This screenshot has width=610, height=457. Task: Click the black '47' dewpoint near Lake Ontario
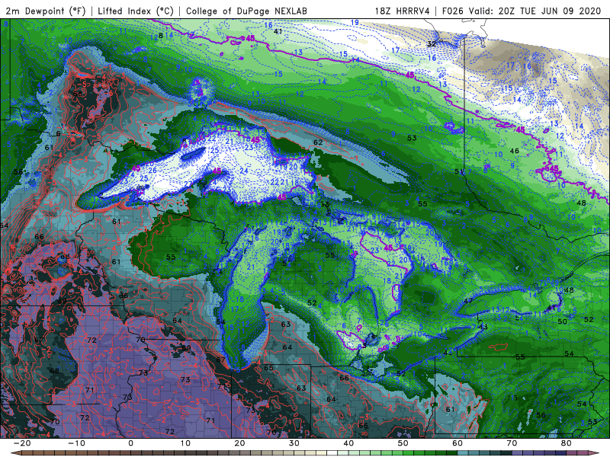[468, 301]
